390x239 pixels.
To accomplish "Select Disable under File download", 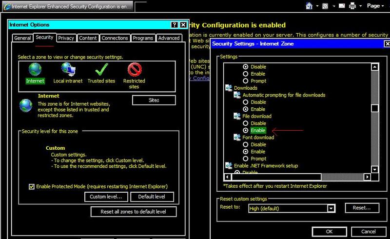I will pyautogui.click(x=246, y=123).
